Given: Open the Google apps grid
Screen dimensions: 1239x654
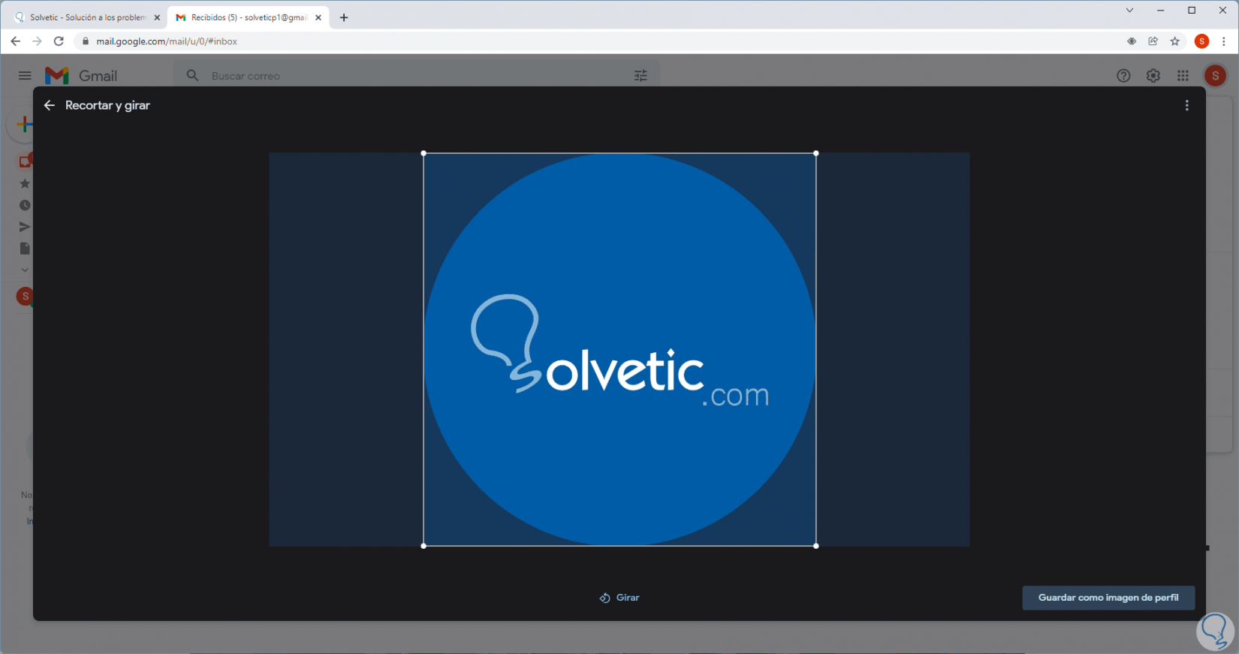Looking at the screenshot, I should [x=1183, y=76].
